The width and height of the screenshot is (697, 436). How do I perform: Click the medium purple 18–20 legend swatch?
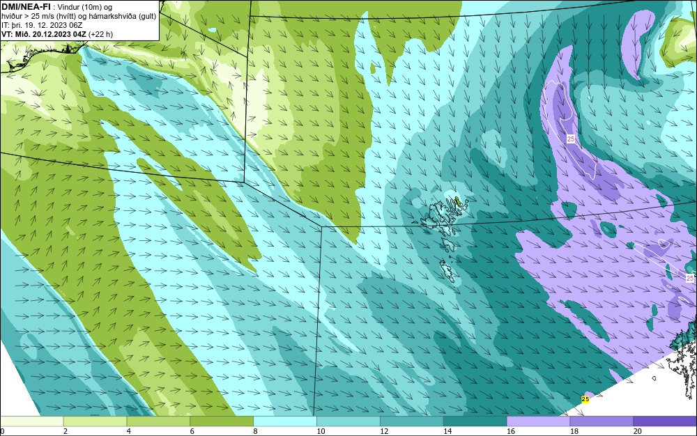tap(602, 421)
